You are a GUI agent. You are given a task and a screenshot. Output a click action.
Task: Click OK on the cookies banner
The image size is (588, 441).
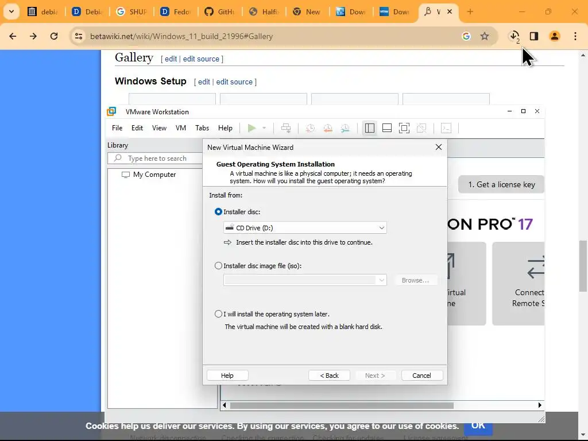point(478,425)
